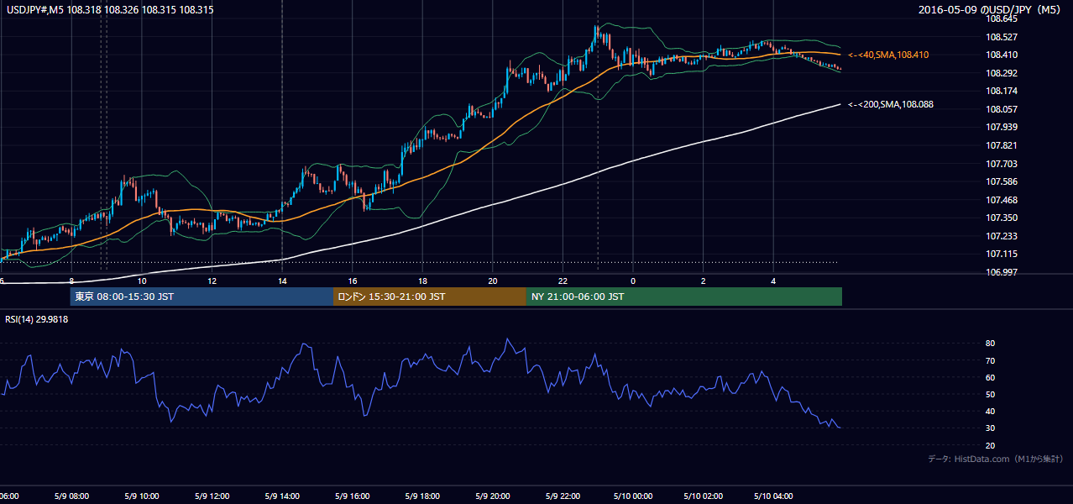Select the ロンドン 15:30-21:00 JST session bar
Screen dimensions: 1073x504
[x=430, y=297]
